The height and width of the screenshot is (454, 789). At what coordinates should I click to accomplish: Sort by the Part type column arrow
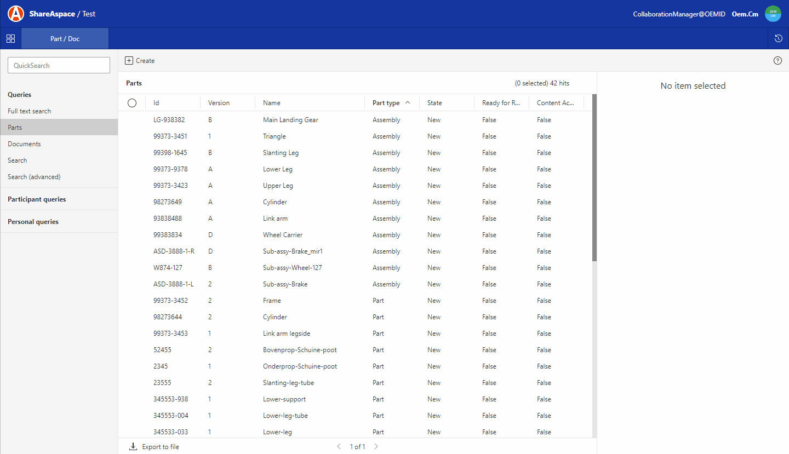(x=408, y=103)
